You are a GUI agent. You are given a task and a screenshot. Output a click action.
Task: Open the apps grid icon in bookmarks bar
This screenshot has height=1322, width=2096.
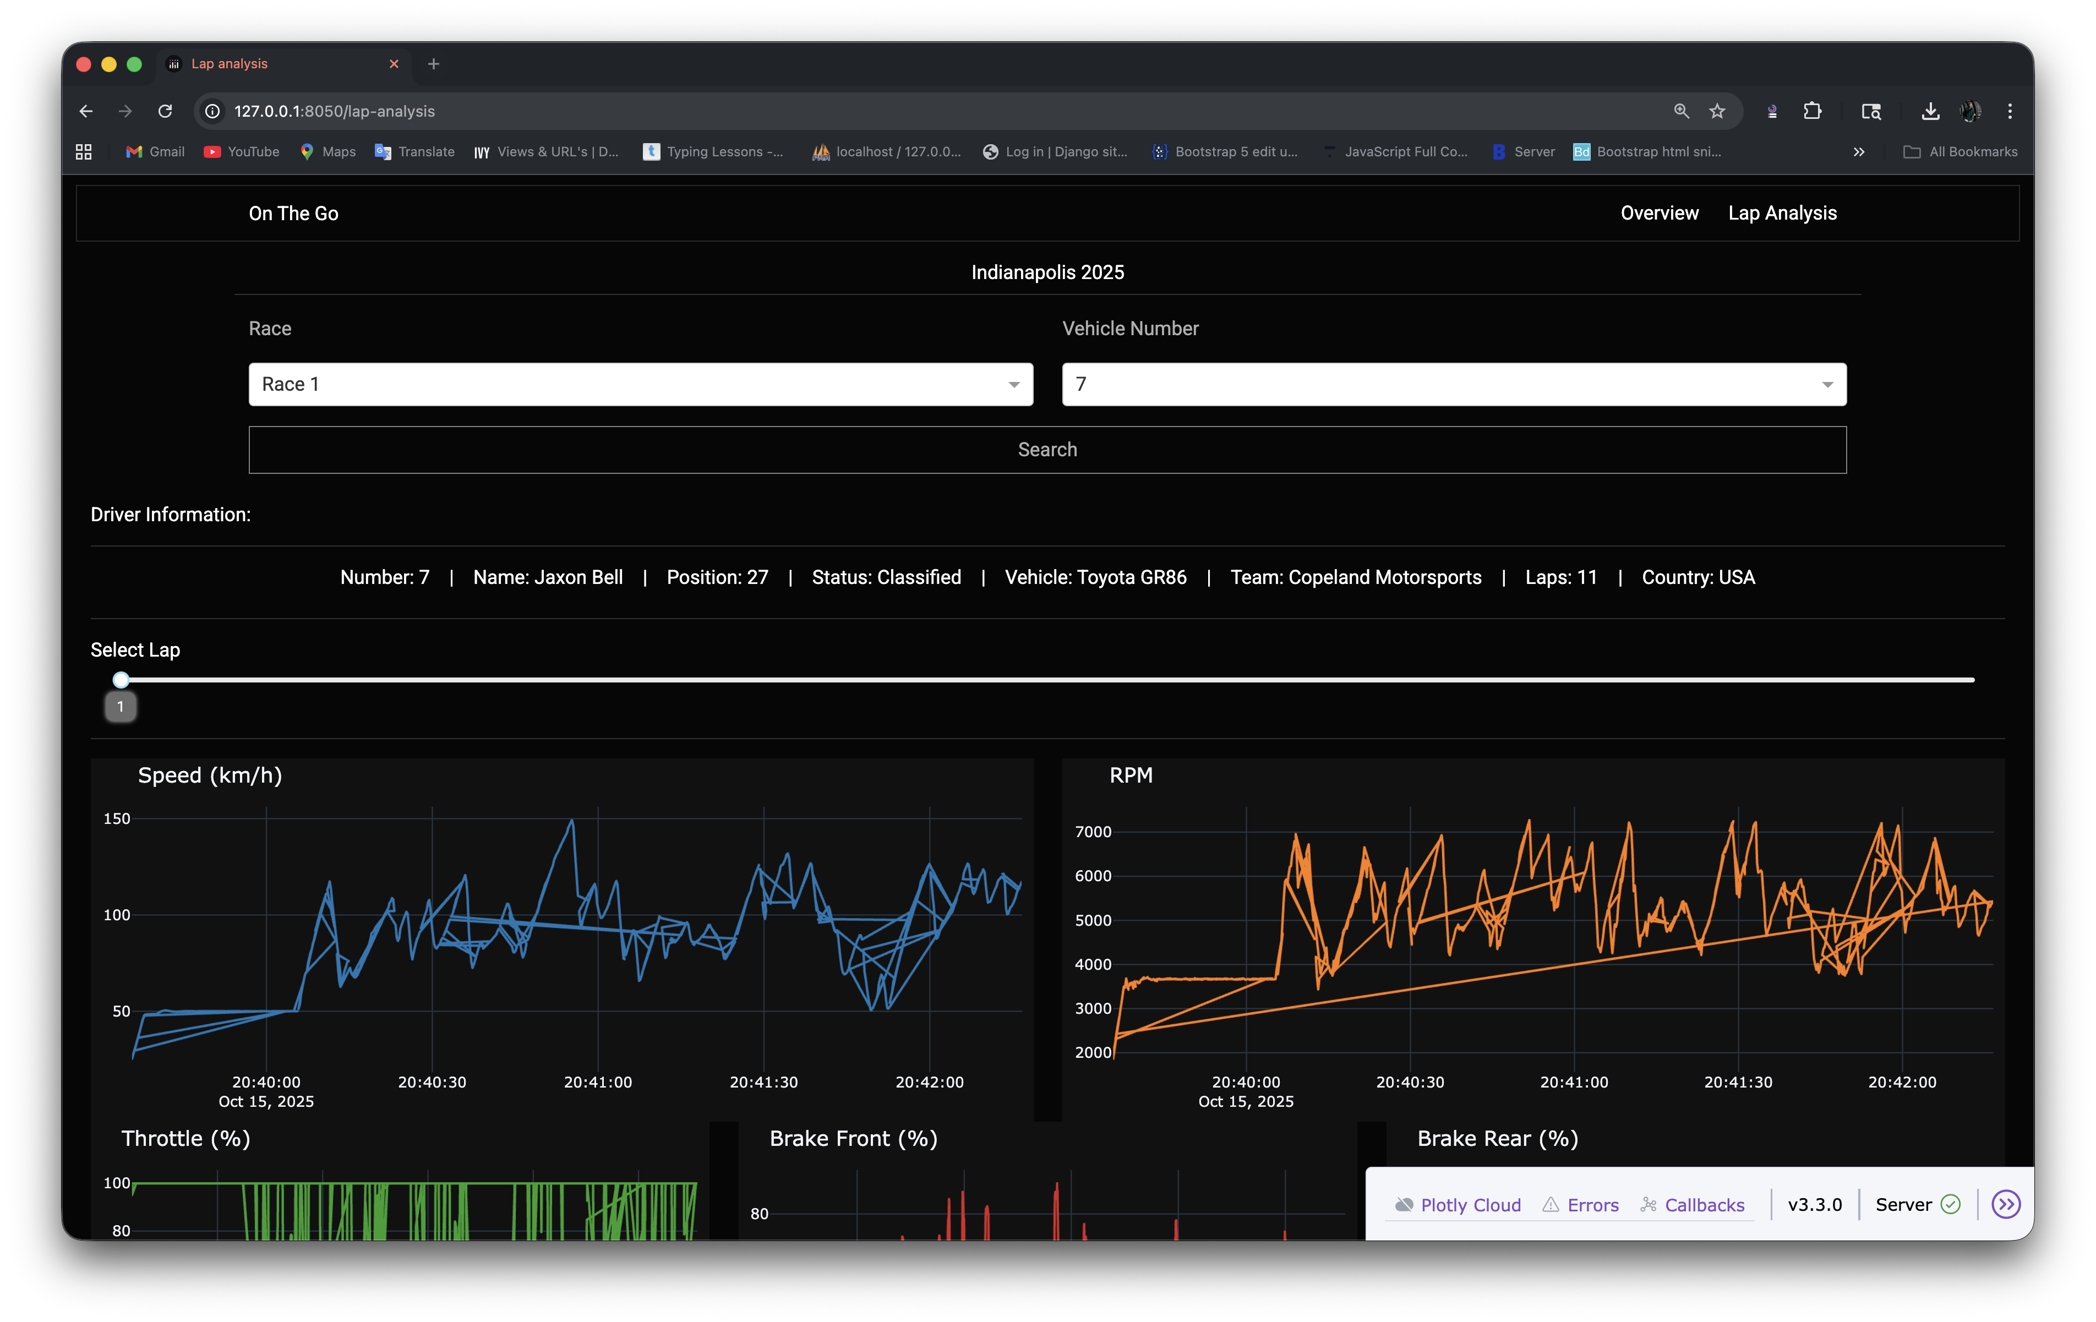84,151
